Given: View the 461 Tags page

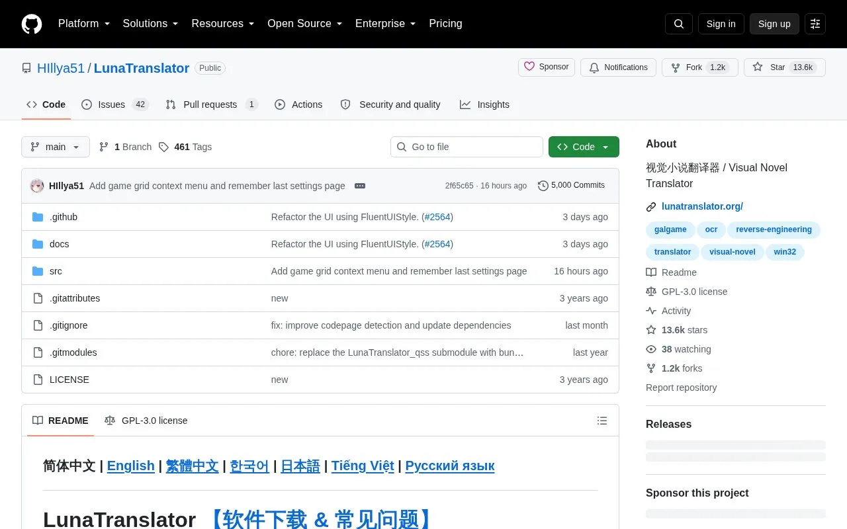Looking at the screenshot, I should pyautogui.click(x=185, y=147).
